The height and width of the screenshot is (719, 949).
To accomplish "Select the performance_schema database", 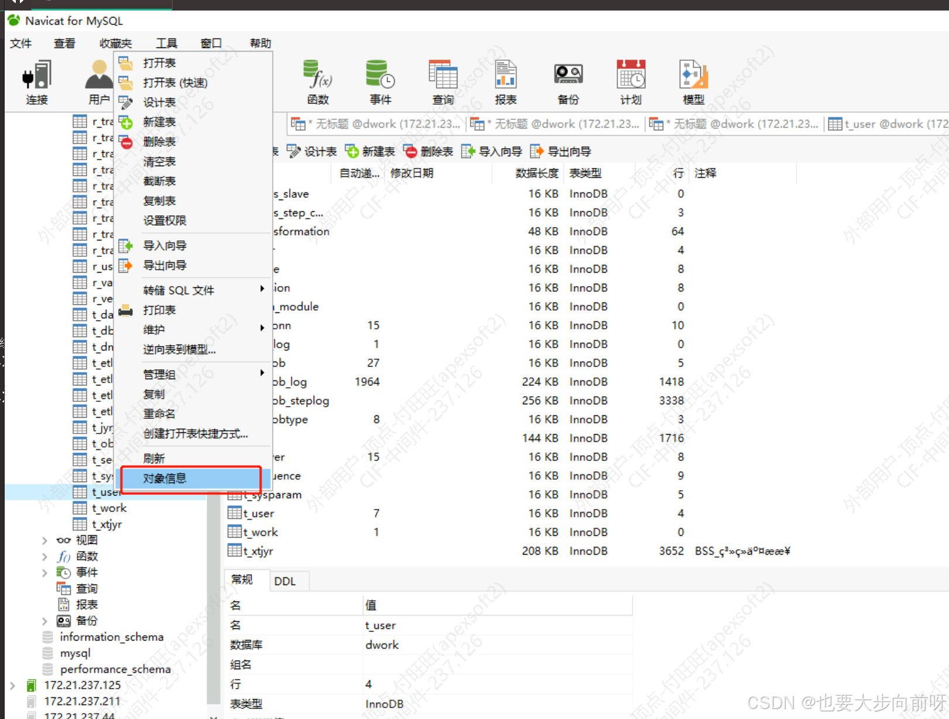I will (x=115, y=669).
